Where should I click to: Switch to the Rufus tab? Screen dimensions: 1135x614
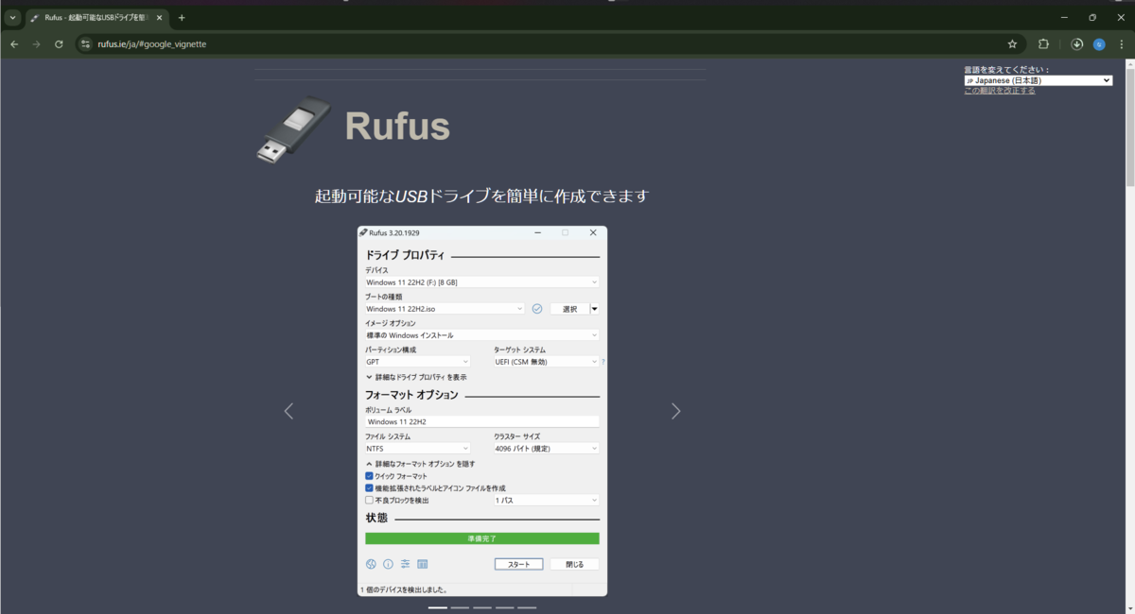point(96,17)
